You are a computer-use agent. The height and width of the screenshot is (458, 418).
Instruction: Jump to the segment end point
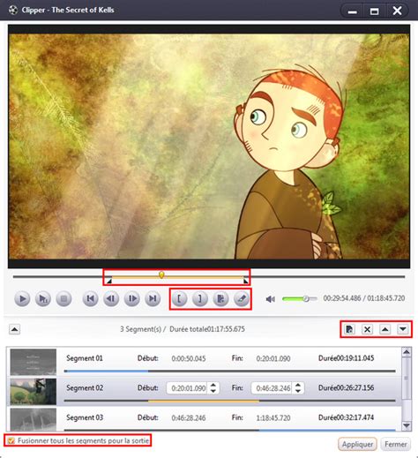[x=153, y=299]
